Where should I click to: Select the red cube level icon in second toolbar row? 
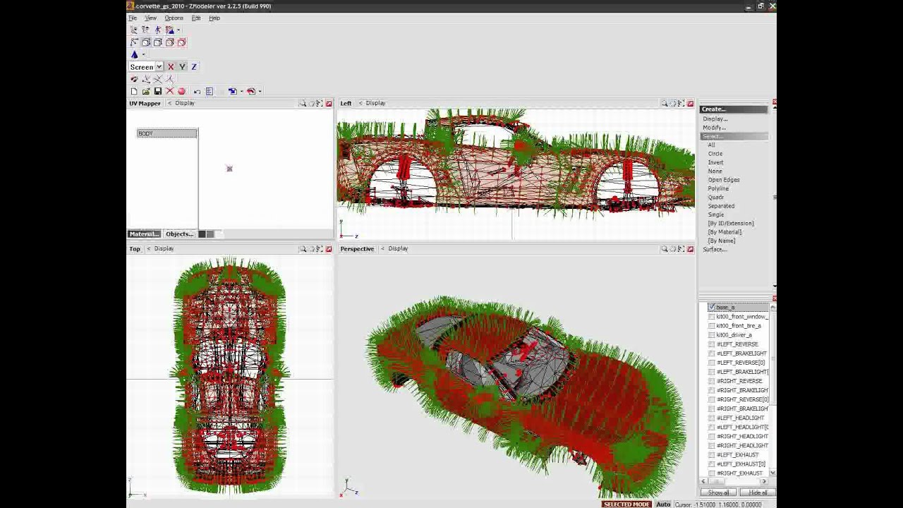click(x=181, y=42)
